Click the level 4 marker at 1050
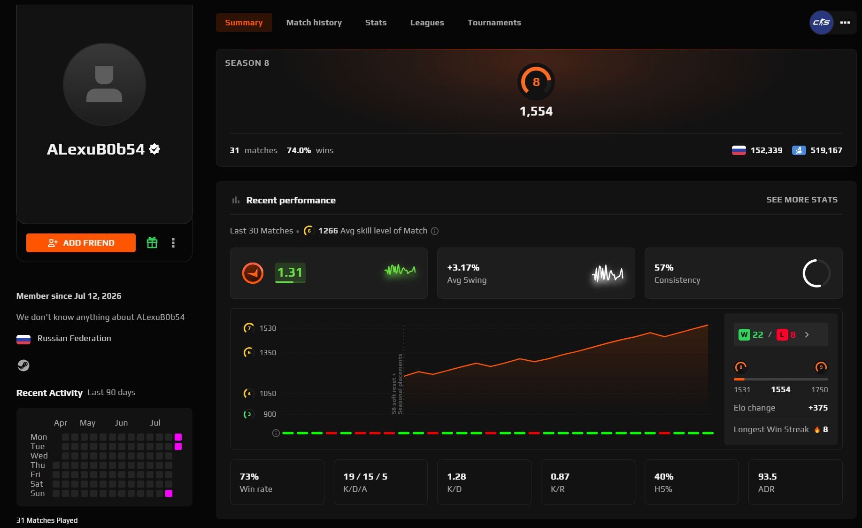862x528 pixels. pos(248,393)
